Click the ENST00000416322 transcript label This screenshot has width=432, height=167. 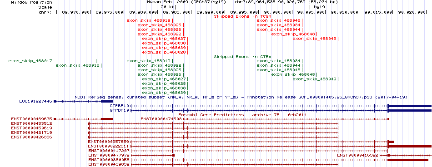pos(358,155)
